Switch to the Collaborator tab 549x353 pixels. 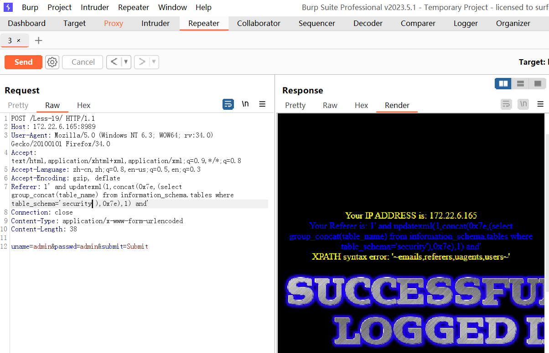pyautogui.click(x=259, y=23)
